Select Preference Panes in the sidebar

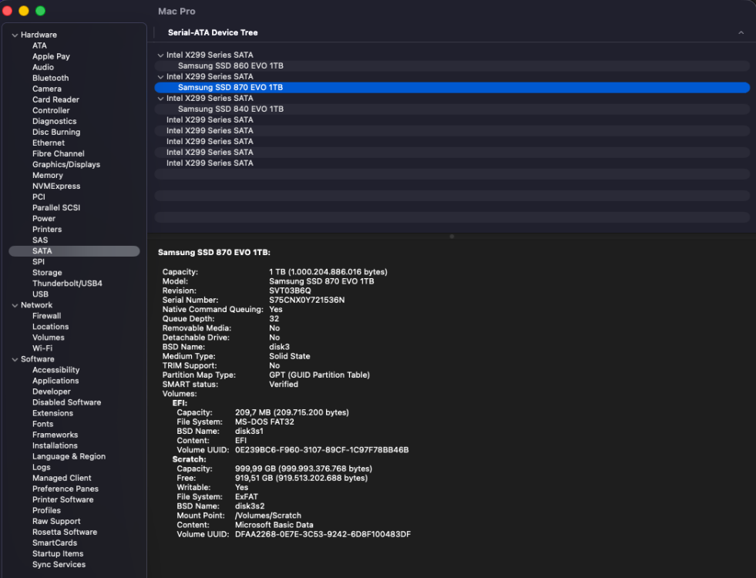(66, 489)
